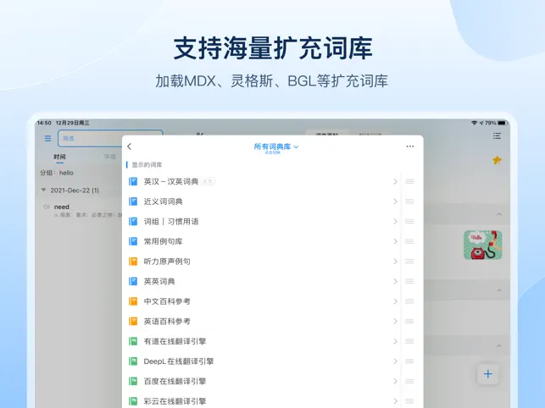The width and height of the screenshot is (545, 408).
Task: Click the reorder handle for 有道在线翻译引擎
Action: pyautogui.click(x=409, y=341)
